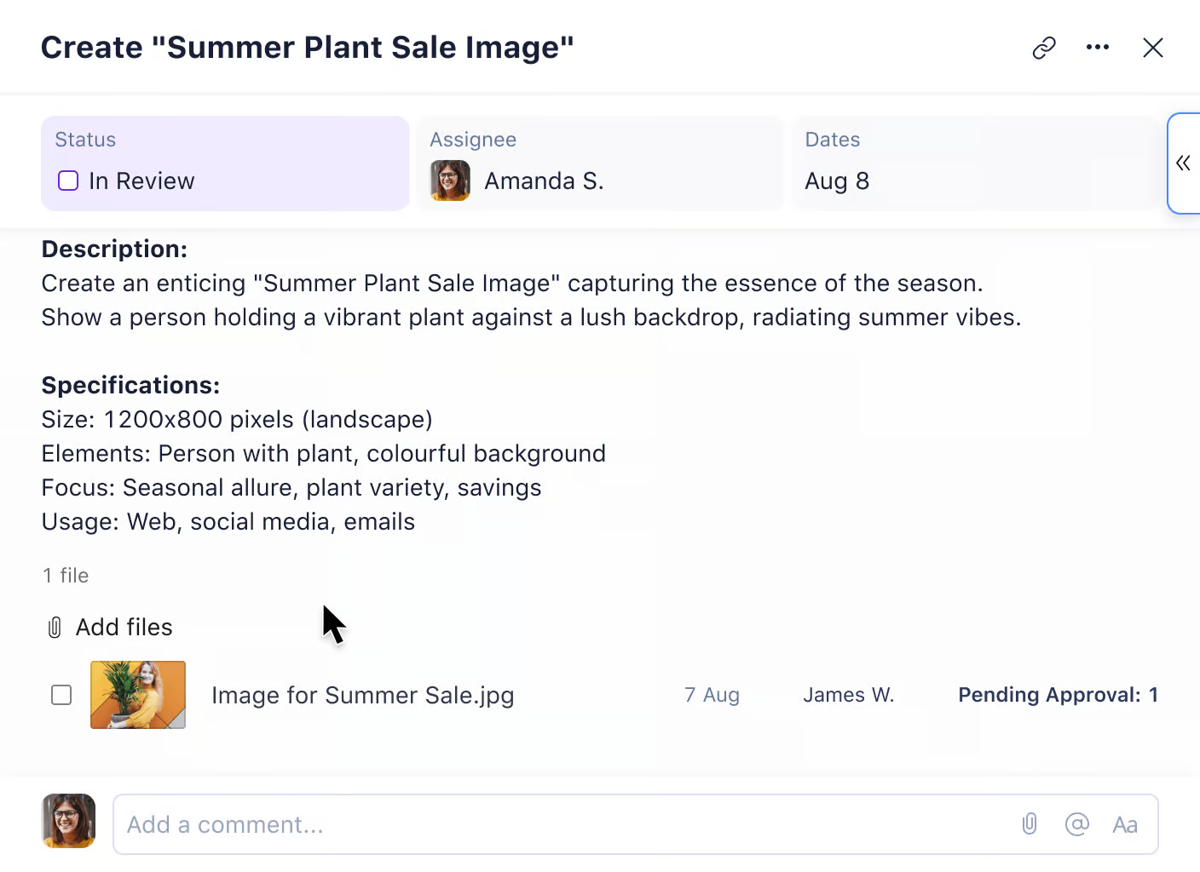The image size is (1200, 872).
Task: Attach a file to the comment
Action: point(1030,824)
